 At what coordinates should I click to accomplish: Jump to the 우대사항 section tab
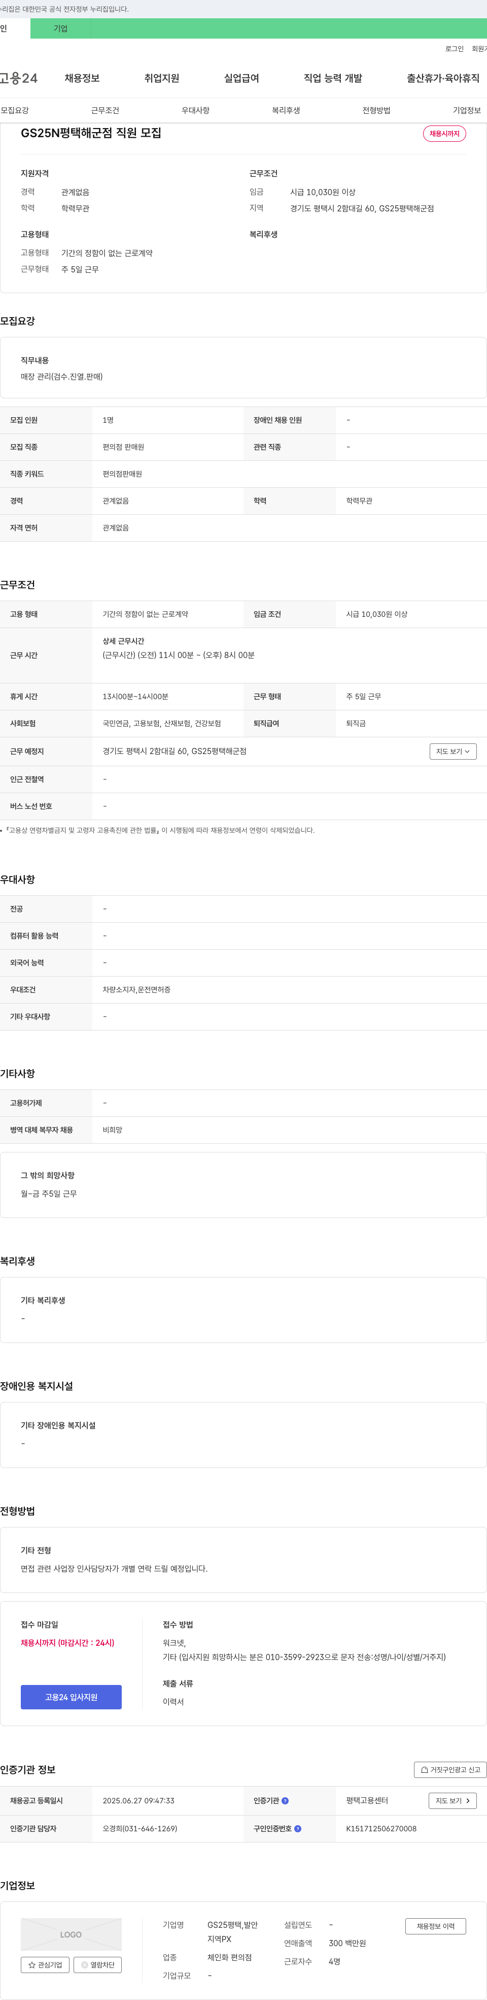(195, 110)
